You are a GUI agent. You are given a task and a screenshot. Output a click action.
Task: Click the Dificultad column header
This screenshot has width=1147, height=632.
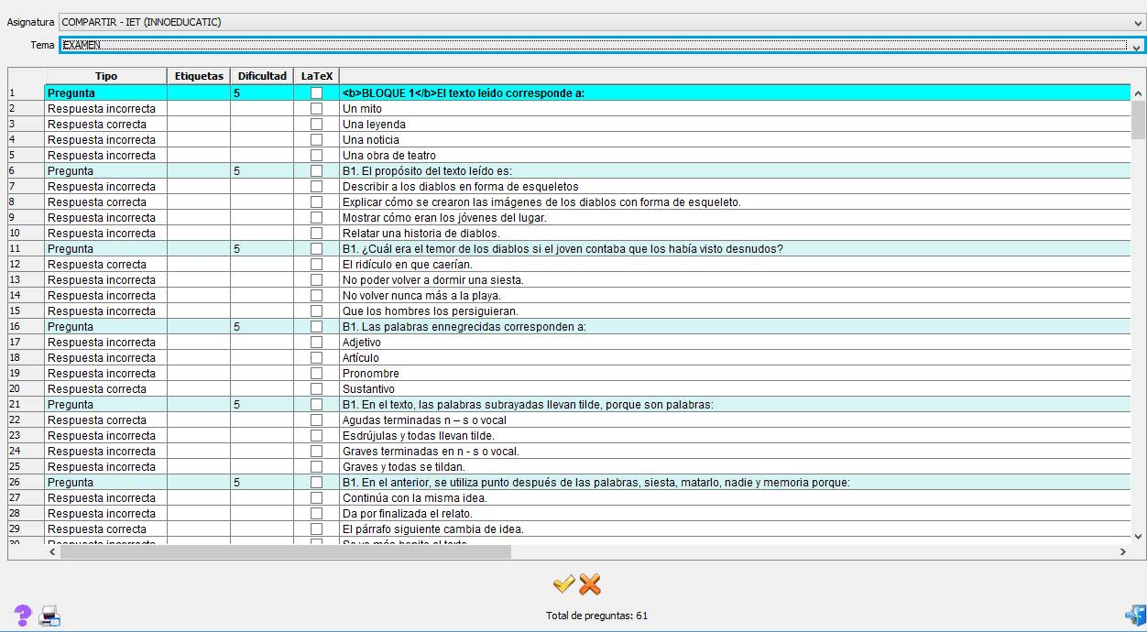click(262, 76)
